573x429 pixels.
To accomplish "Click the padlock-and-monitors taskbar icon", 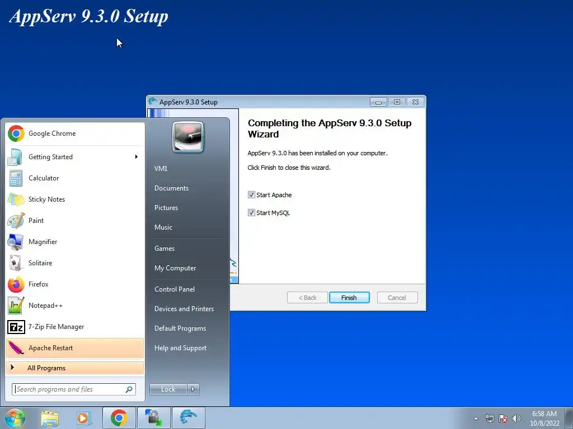I will click(x=153, y=418).
